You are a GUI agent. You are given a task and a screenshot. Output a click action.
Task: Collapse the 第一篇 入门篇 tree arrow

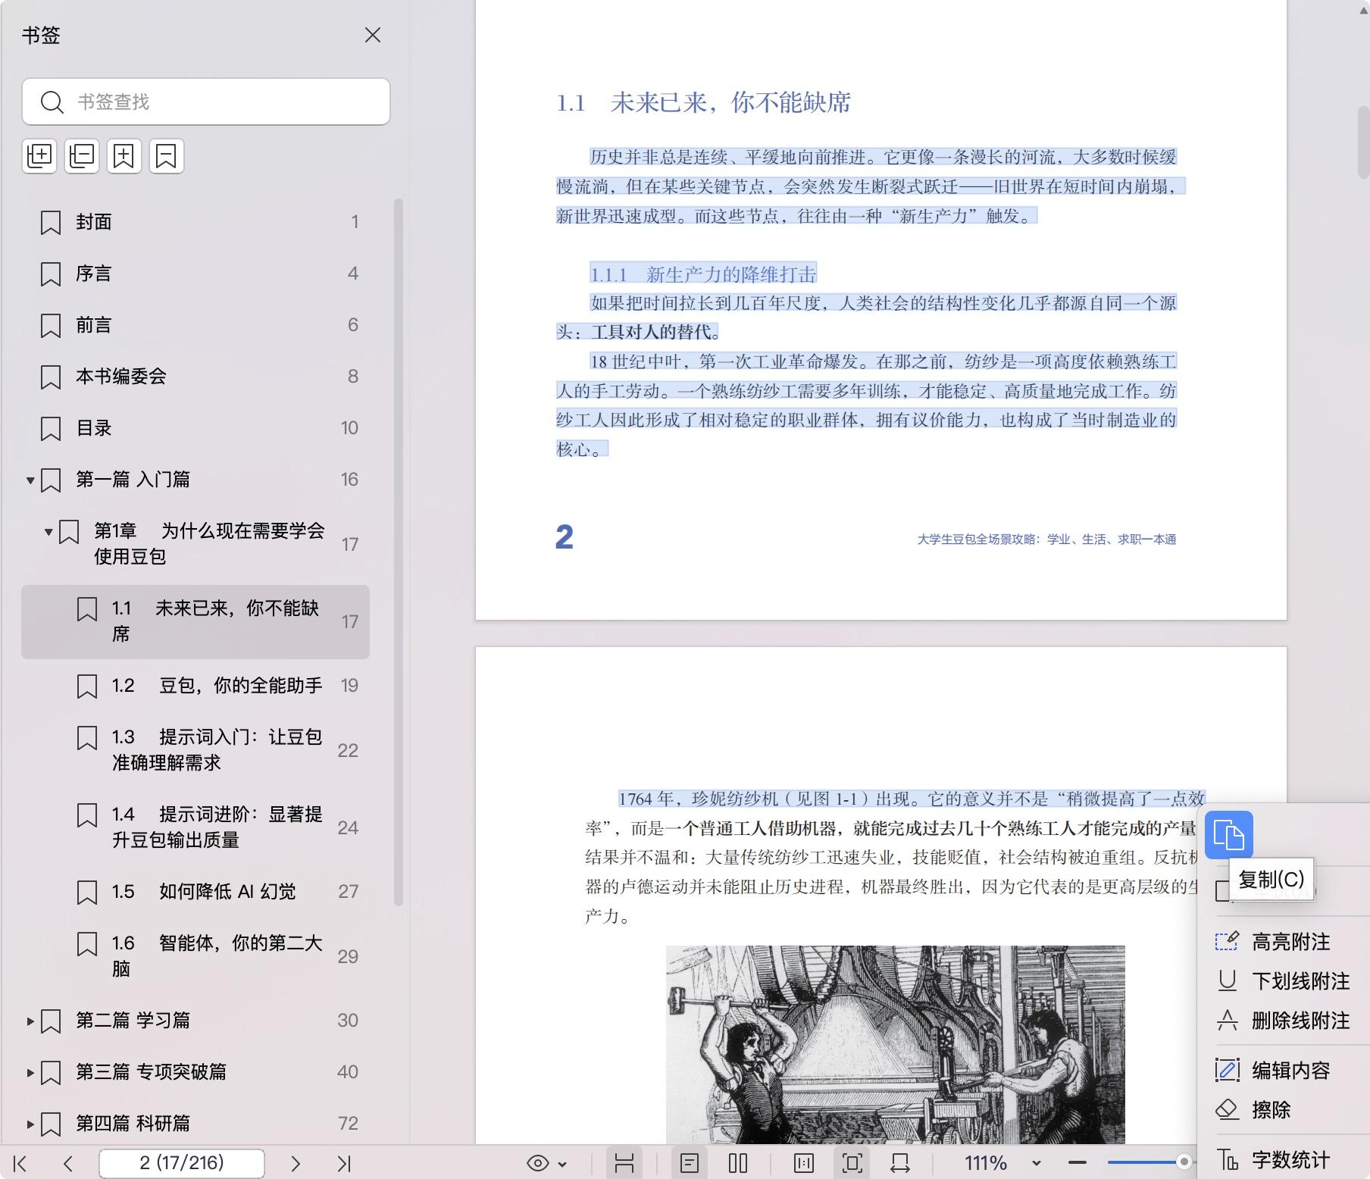tap(30, 480)
